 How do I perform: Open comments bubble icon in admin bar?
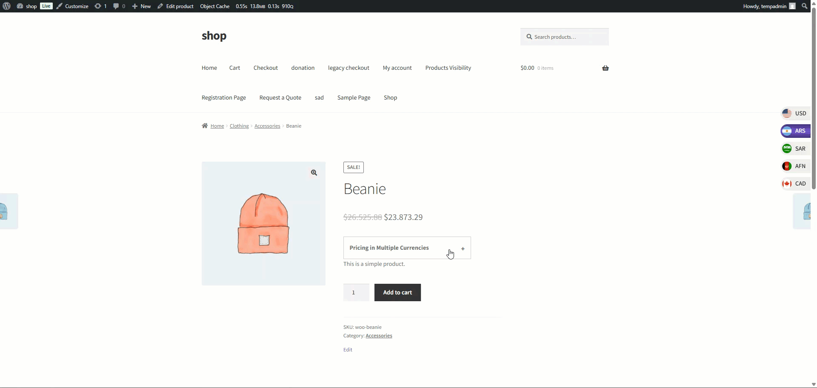point(116,6)
